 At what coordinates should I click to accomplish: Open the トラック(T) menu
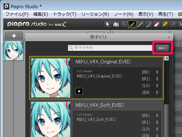[x=65, y=14]
